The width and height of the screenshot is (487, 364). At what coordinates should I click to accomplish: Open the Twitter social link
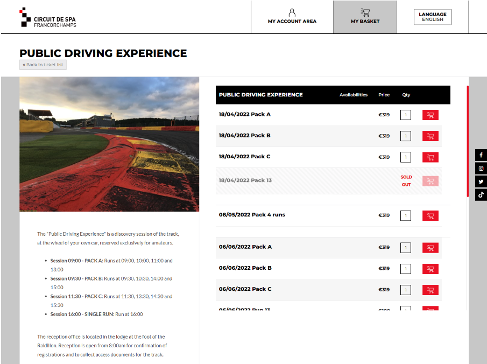481,182
